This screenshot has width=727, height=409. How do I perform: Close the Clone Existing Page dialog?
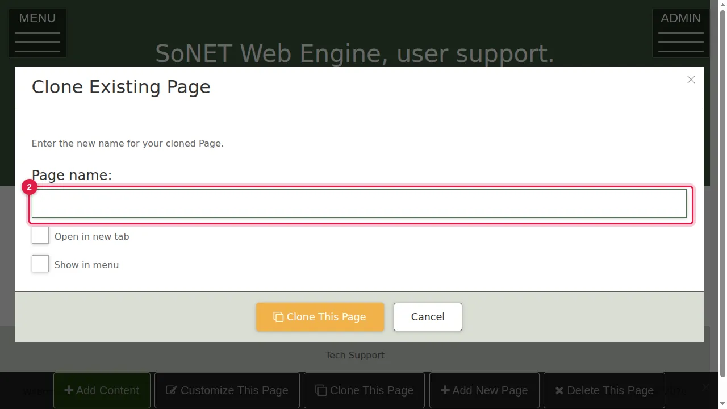tap(691, 80)
